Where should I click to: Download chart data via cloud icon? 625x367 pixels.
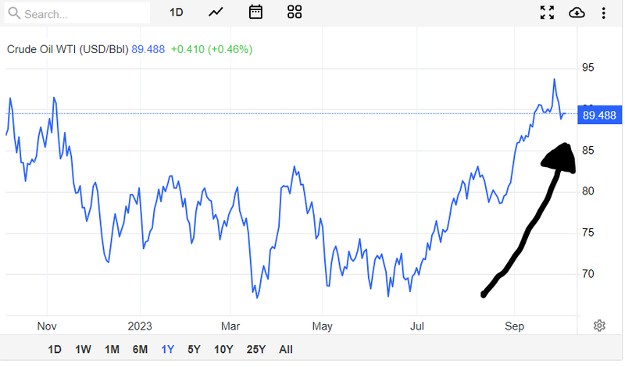point(577,12)
